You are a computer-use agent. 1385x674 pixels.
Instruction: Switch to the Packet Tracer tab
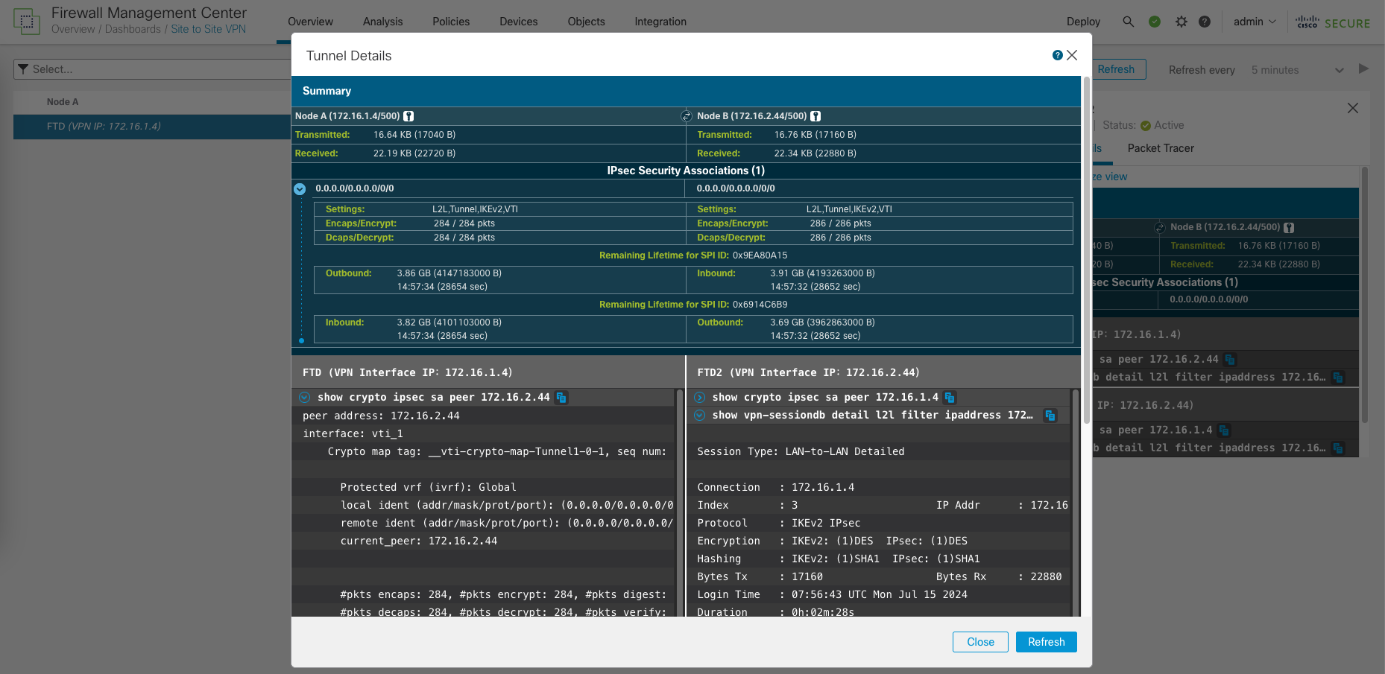[1160, 148]
